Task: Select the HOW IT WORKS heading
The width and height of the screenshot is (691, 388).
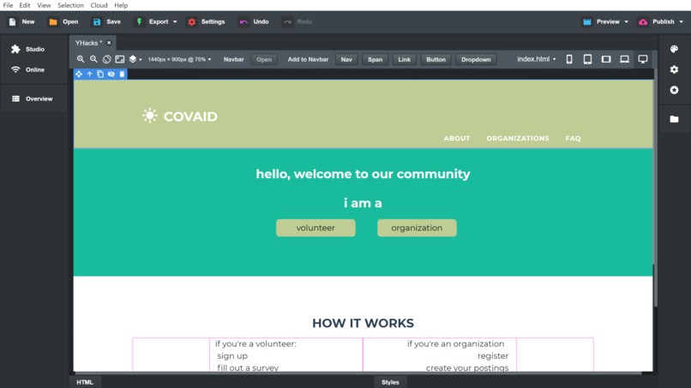Action: 363,323
